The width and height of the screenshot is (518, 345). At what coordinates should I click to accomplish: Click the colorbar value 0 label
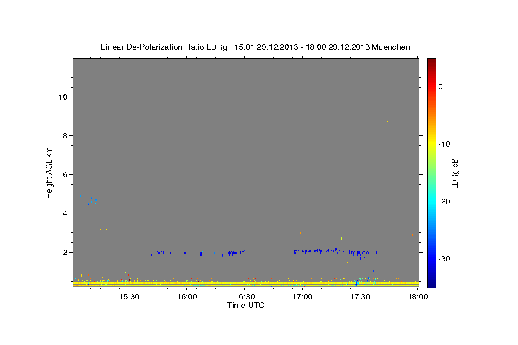(x=440, y=87)
